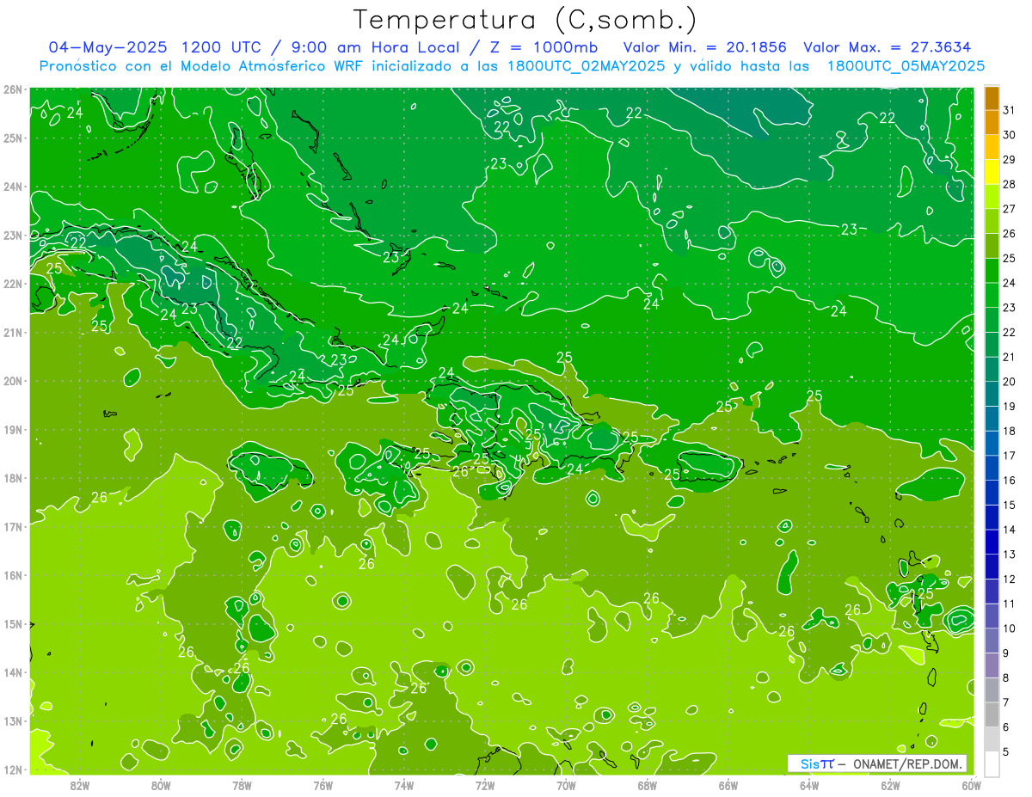Image resolution: width=1032 pixels, height=797 pixels.
Task: Click the white swatch below 5 in legend
Action: pos(992,764)
